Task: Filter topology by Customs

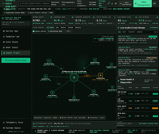Action: (x=70, y=27)
